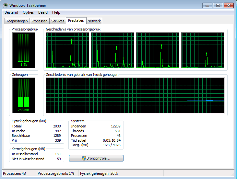Click the Kernelgeheugen (MB) group label
This screenshot has height=179, width=237.
(x=29, y=149)
